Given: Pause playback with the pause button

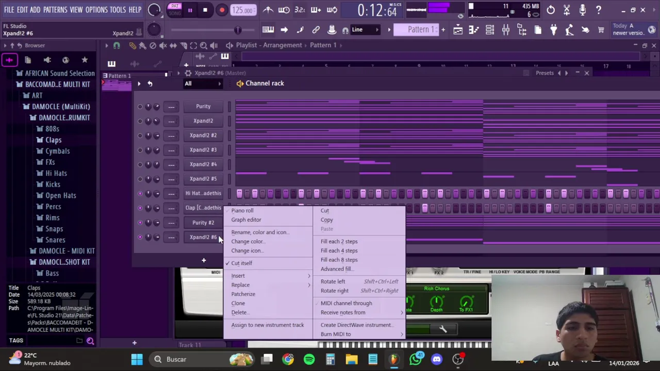Looking at the screenshot, I should point(190,10).
